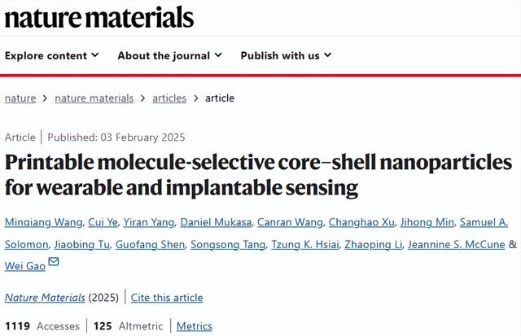Open the nature materials breadcrumb link
The height and width of the screenshot is (336, 521).
tap(94, 98)
